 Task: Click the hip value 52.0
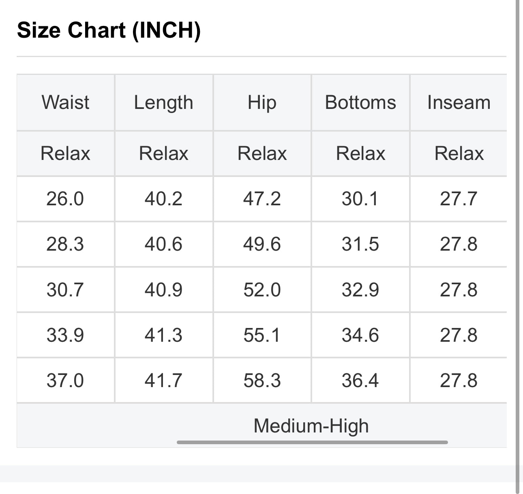pyautogui.click(x=262, y=290)
